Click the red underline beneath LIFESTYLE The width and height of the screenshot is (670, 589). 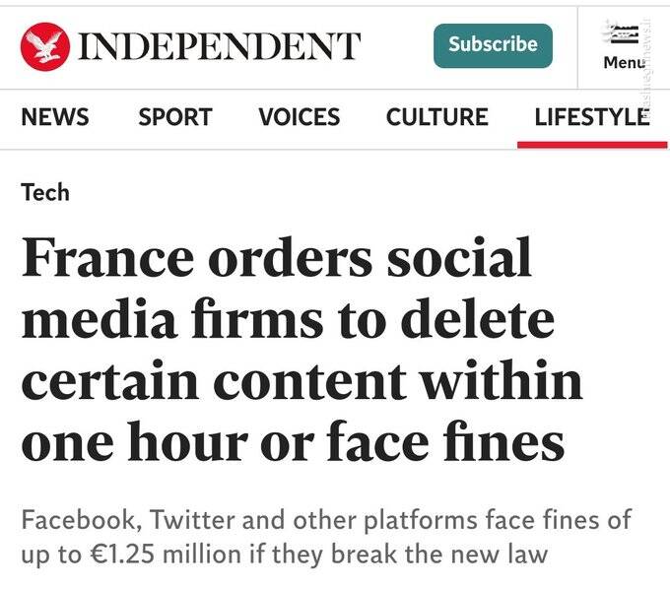tap(591, 144)
